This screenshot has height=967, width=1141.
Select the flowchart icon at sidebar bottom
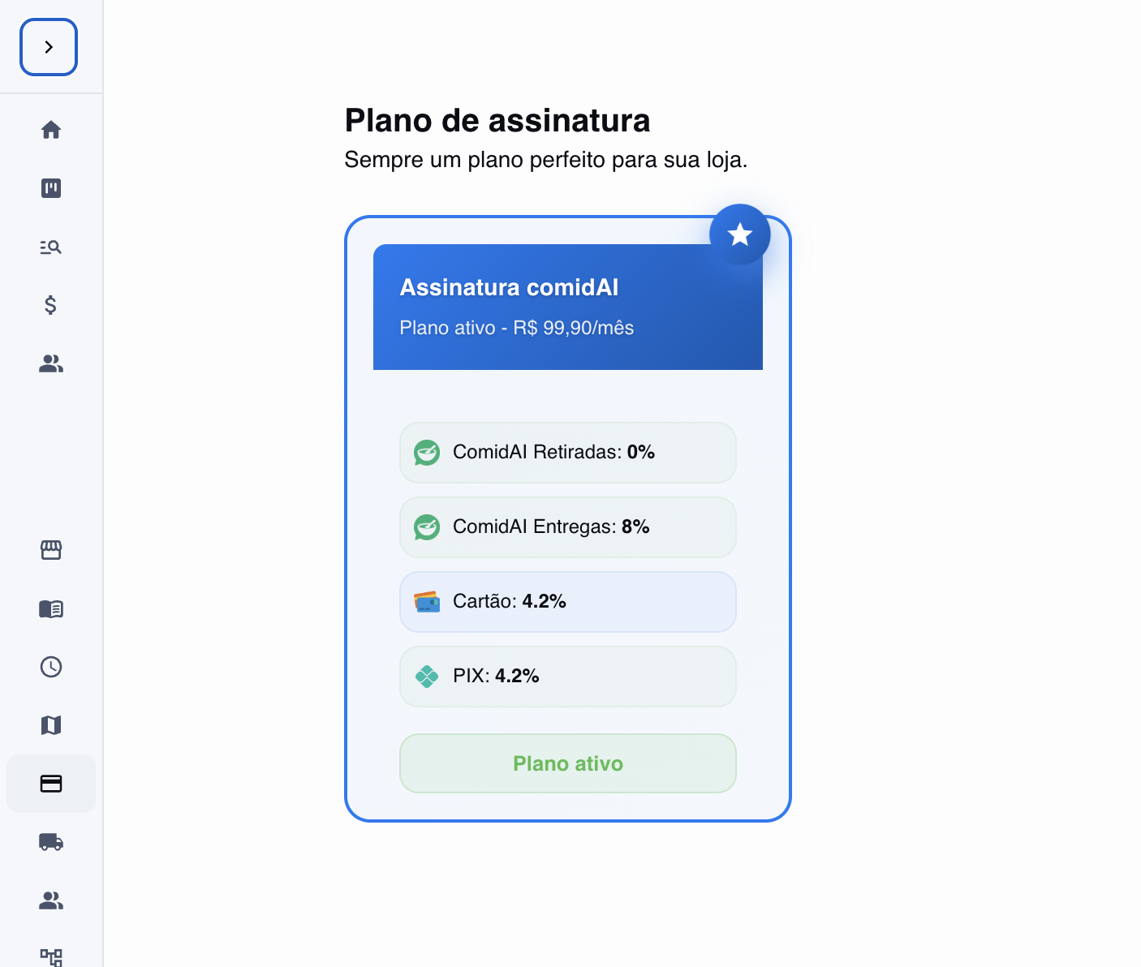click(50, 957)
